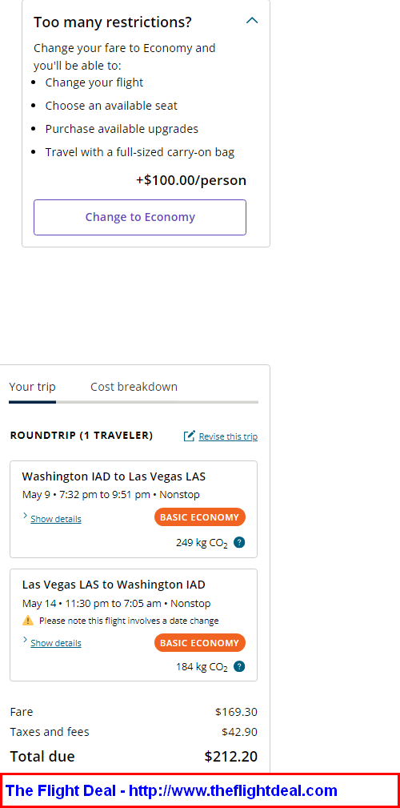This screenshot has height=808, width=400.
Task: Click the return flight BASIC ECONOMY badge
Action: click(x=200, y=642)
